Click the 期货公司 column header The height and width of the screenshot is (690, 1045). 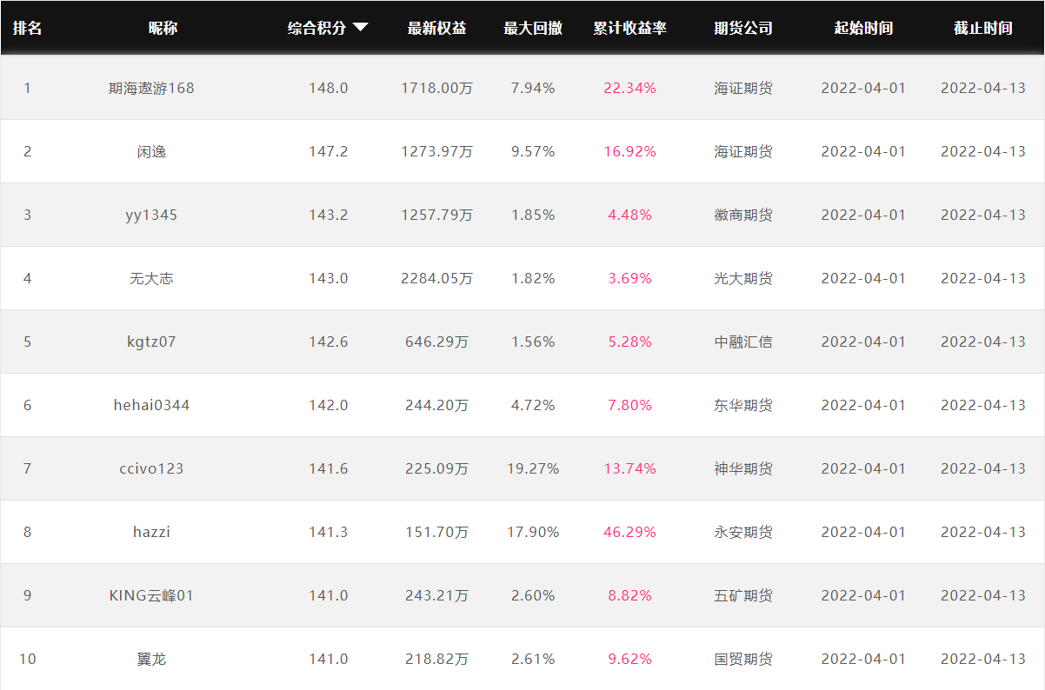tap(743, 28)
